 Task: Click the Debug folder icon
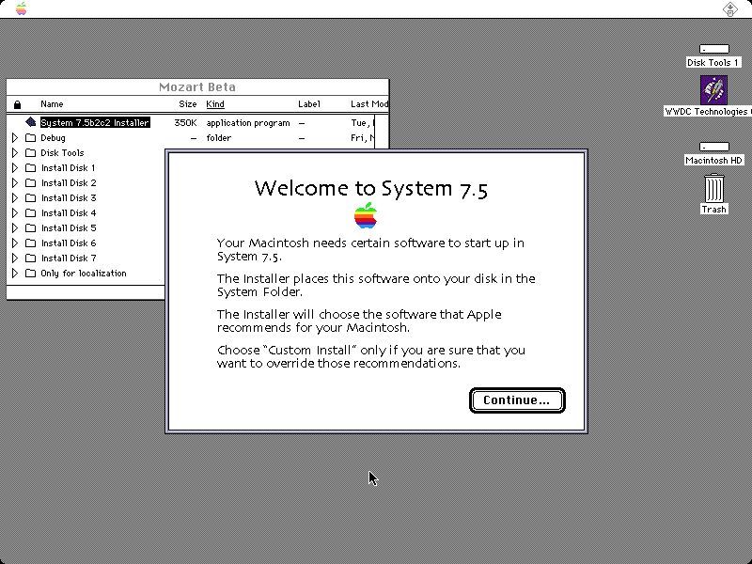[x=31, y=137]
